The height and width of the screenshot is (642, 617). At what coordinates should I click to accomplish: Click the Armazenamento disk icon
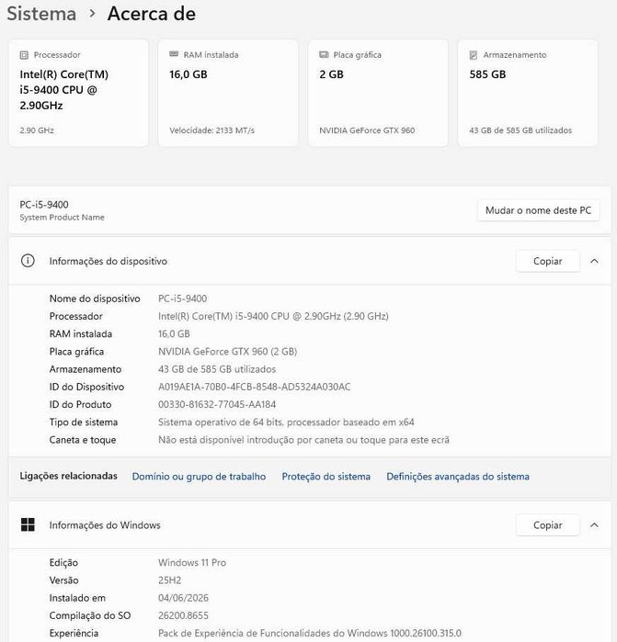pyautogui.click(x=474, y=55)
